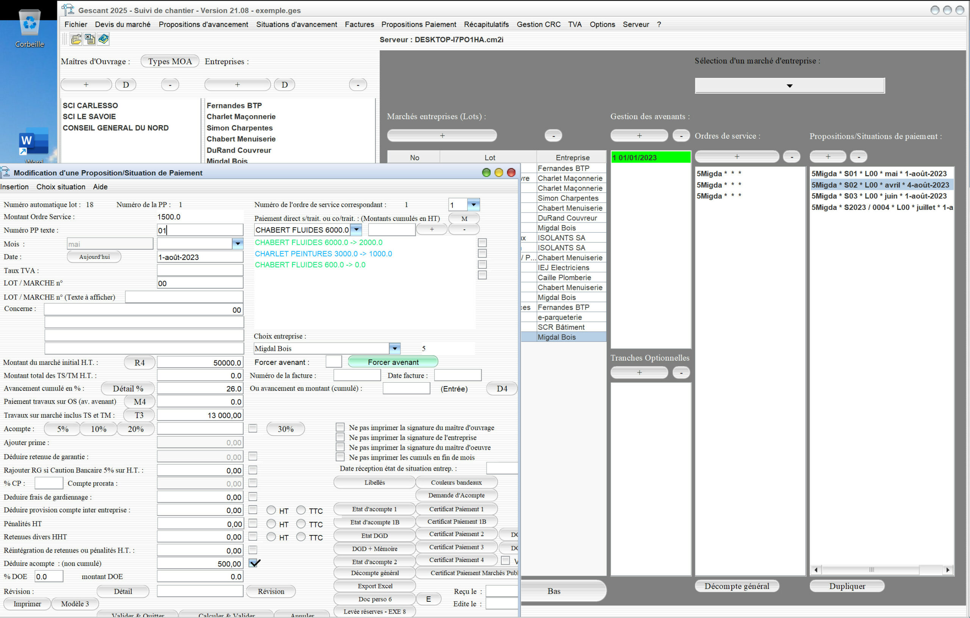
Task: Select SCI LE SAVOIE in Maîtres d'Ouvrage list
Action: [x=89, y=116]
